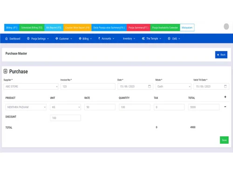Open Daily Pooja wise Summary (F5)
The image size is (233, 175).
109,28
